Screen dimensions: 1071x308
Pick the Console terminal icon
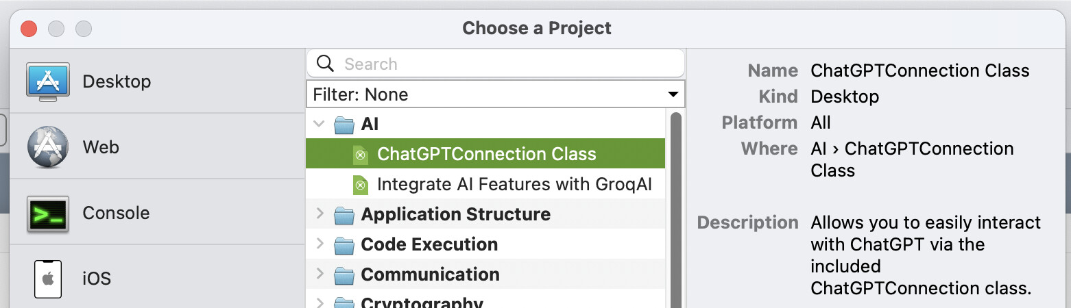click(48, 213)
